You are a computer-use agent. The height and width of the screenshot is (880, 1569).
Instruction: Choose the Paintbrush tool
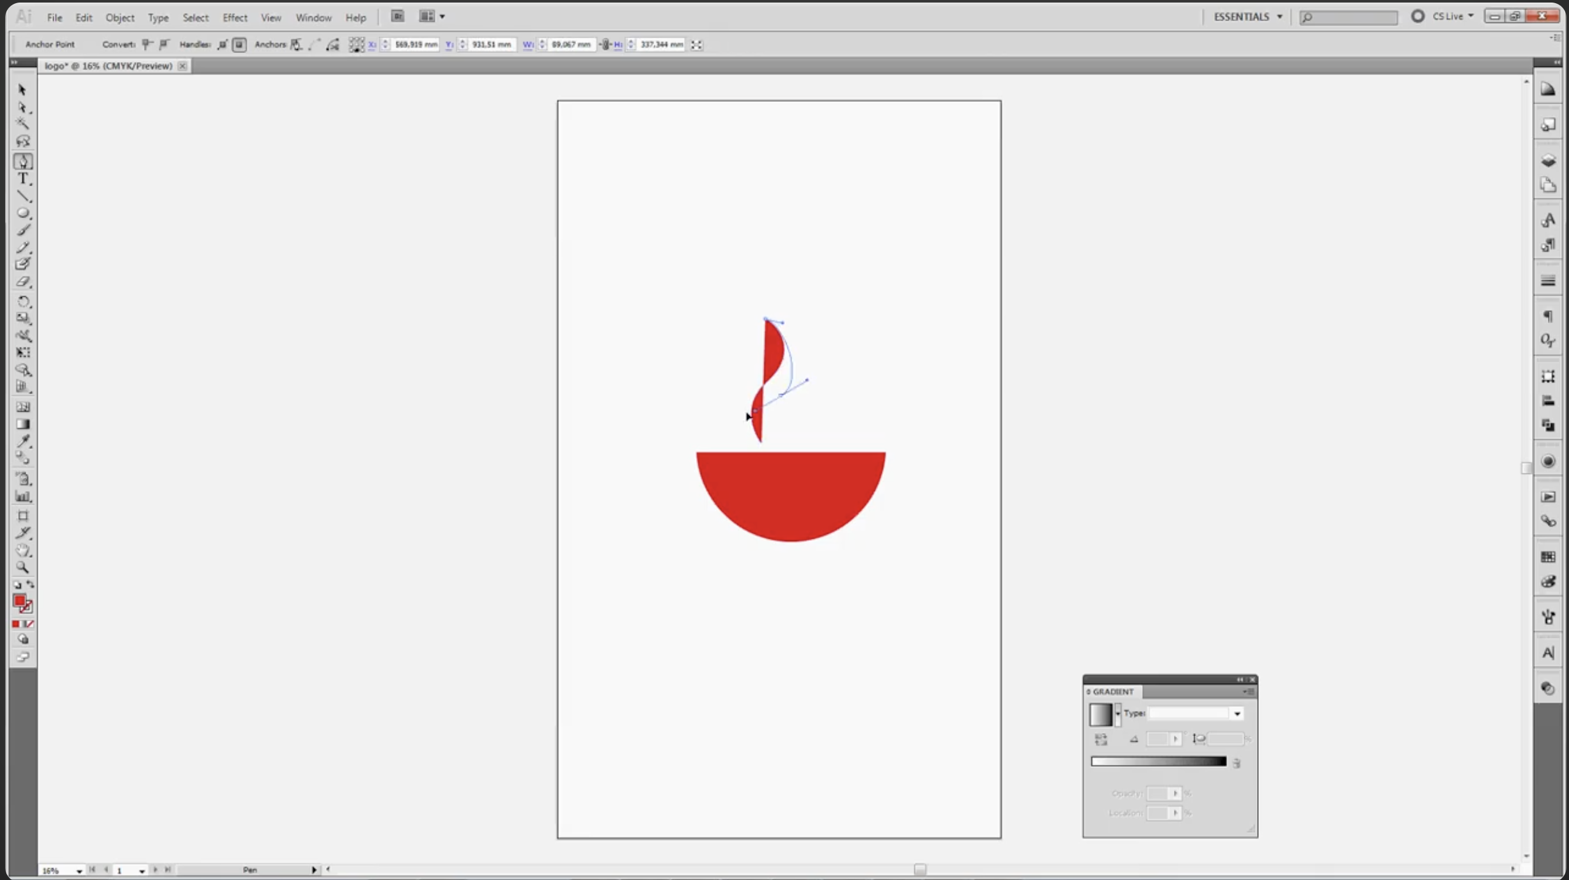coord(24,230)
